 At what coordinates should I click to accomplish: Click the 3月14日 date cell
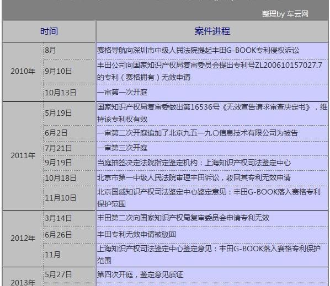(69, 218)
